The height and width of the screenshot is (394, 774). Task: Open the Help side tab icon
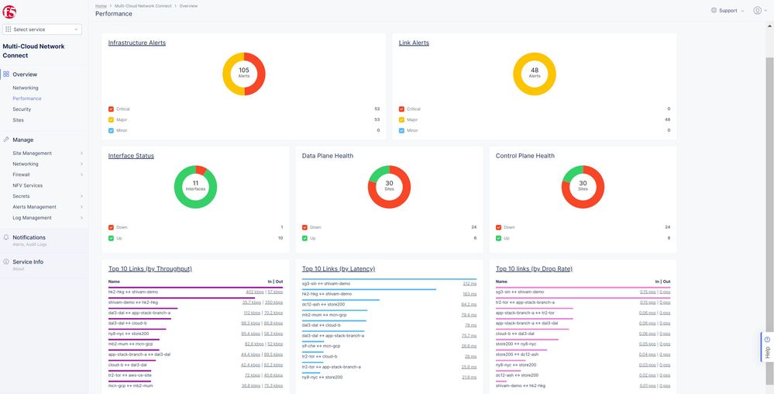click(767, 340)
